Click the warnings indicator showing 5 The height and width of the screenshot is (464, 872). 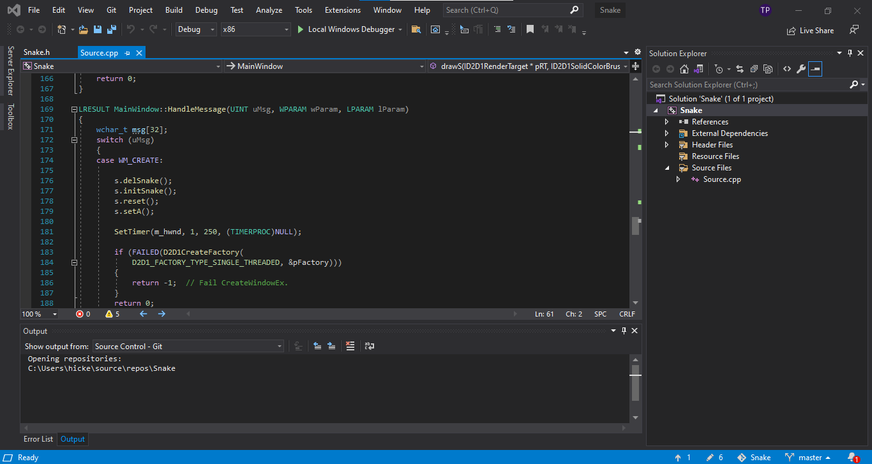coord(112,314)
